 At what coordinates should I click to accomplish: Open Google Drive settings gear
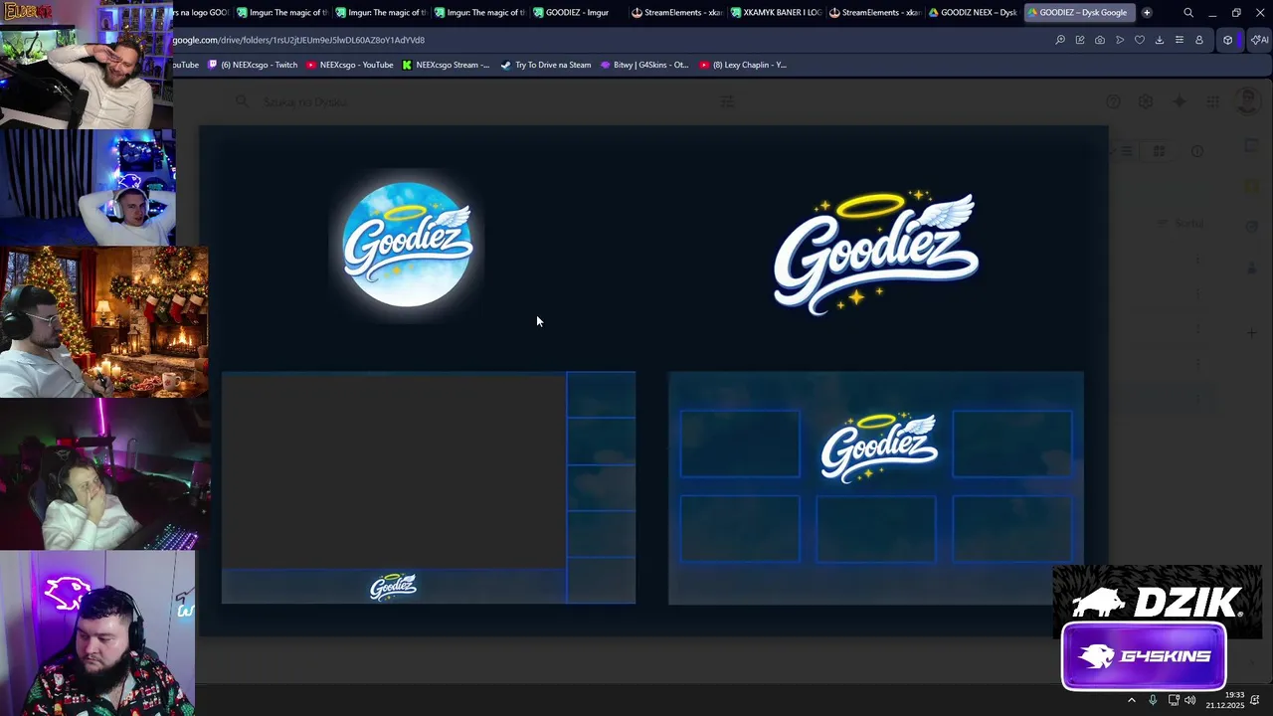click(1146, 101)
